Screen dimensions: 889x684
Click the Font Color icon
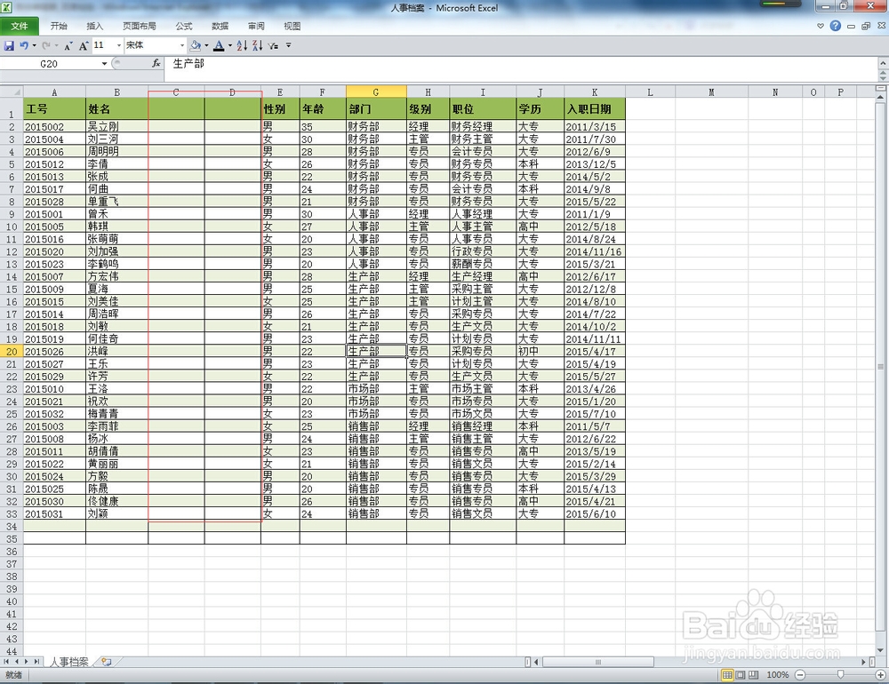coord(220,45)
